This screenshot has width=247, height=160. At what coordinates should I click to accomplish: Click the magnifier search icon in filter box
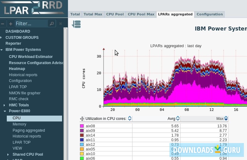tap(52, 23)
